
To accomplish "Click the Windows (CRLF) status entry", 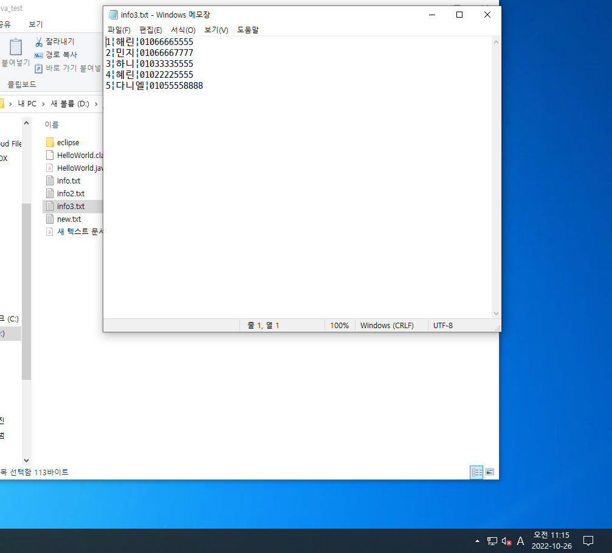I will (387, 326).
